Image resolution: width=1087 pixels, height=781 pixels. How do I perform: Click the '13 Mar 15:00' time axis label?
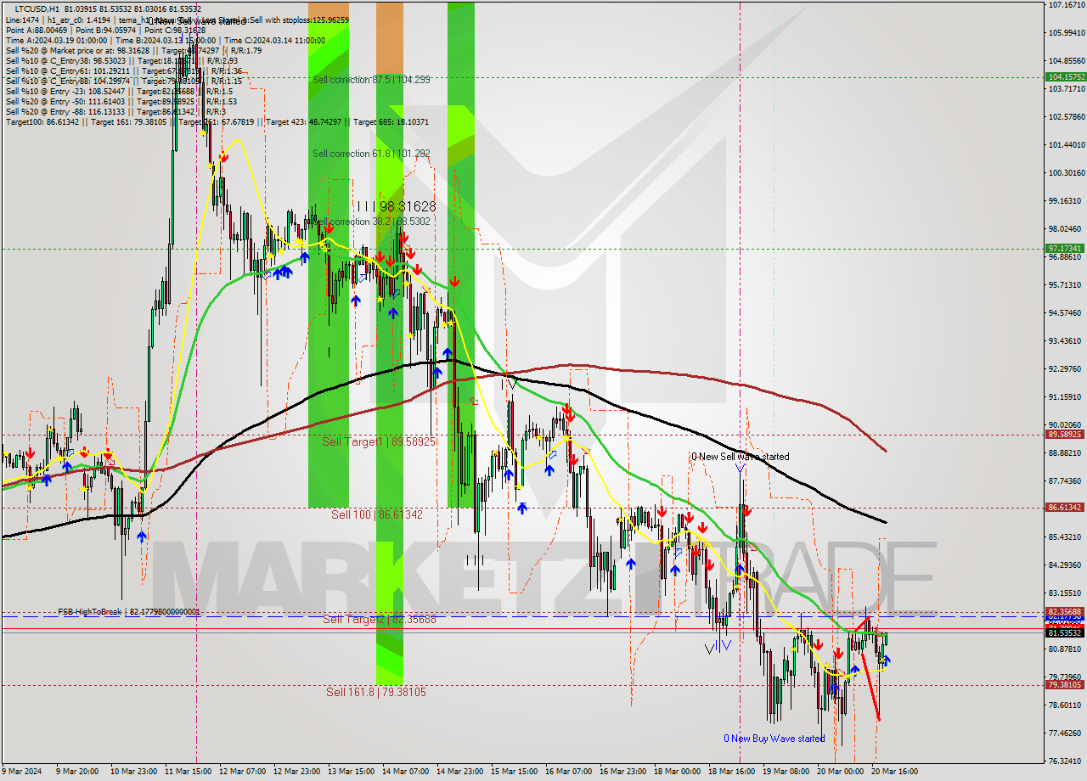pos(351,772)
